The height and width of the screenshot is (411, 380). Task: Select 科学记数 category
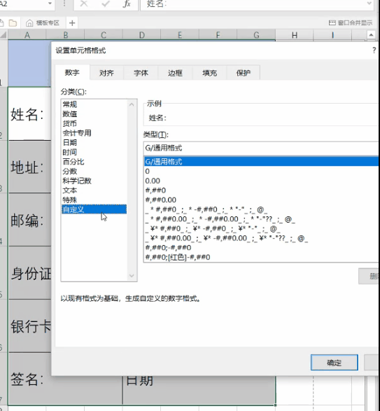(94, 181)
